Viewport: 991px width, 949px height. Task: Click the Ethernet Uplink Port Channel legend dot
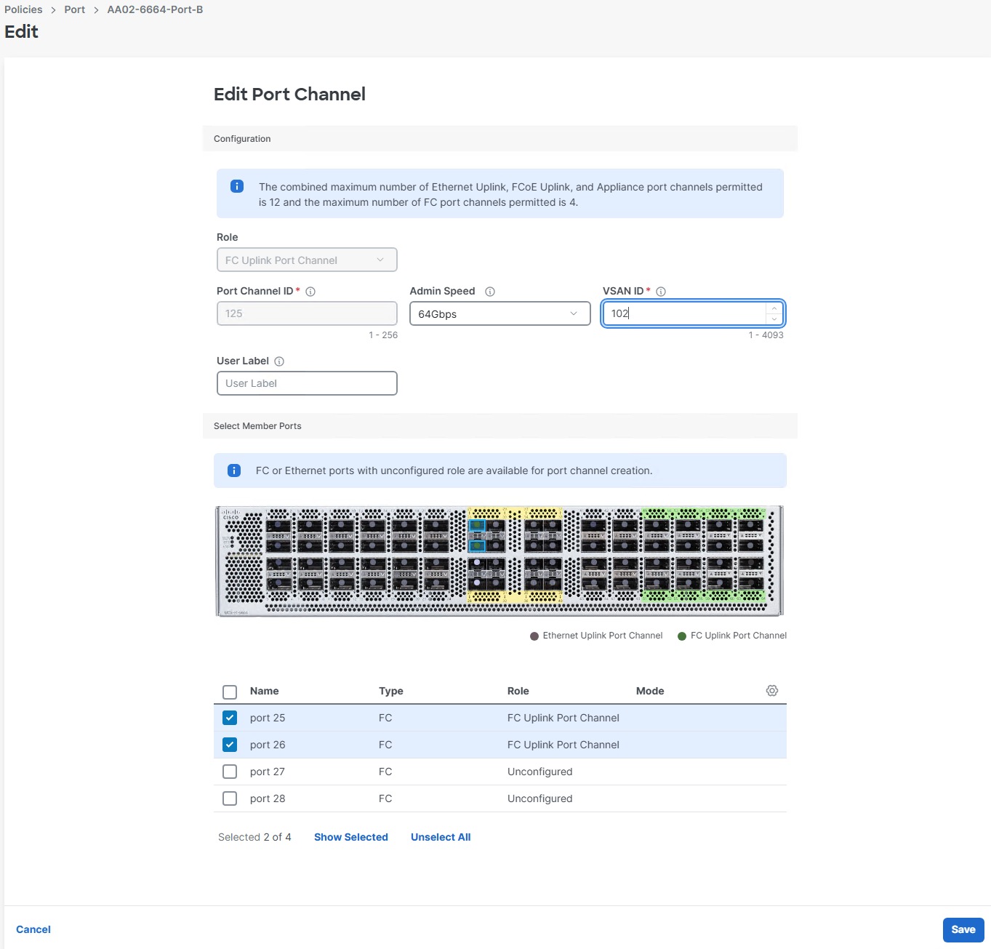pyautogui.click(x=534, y=636)
